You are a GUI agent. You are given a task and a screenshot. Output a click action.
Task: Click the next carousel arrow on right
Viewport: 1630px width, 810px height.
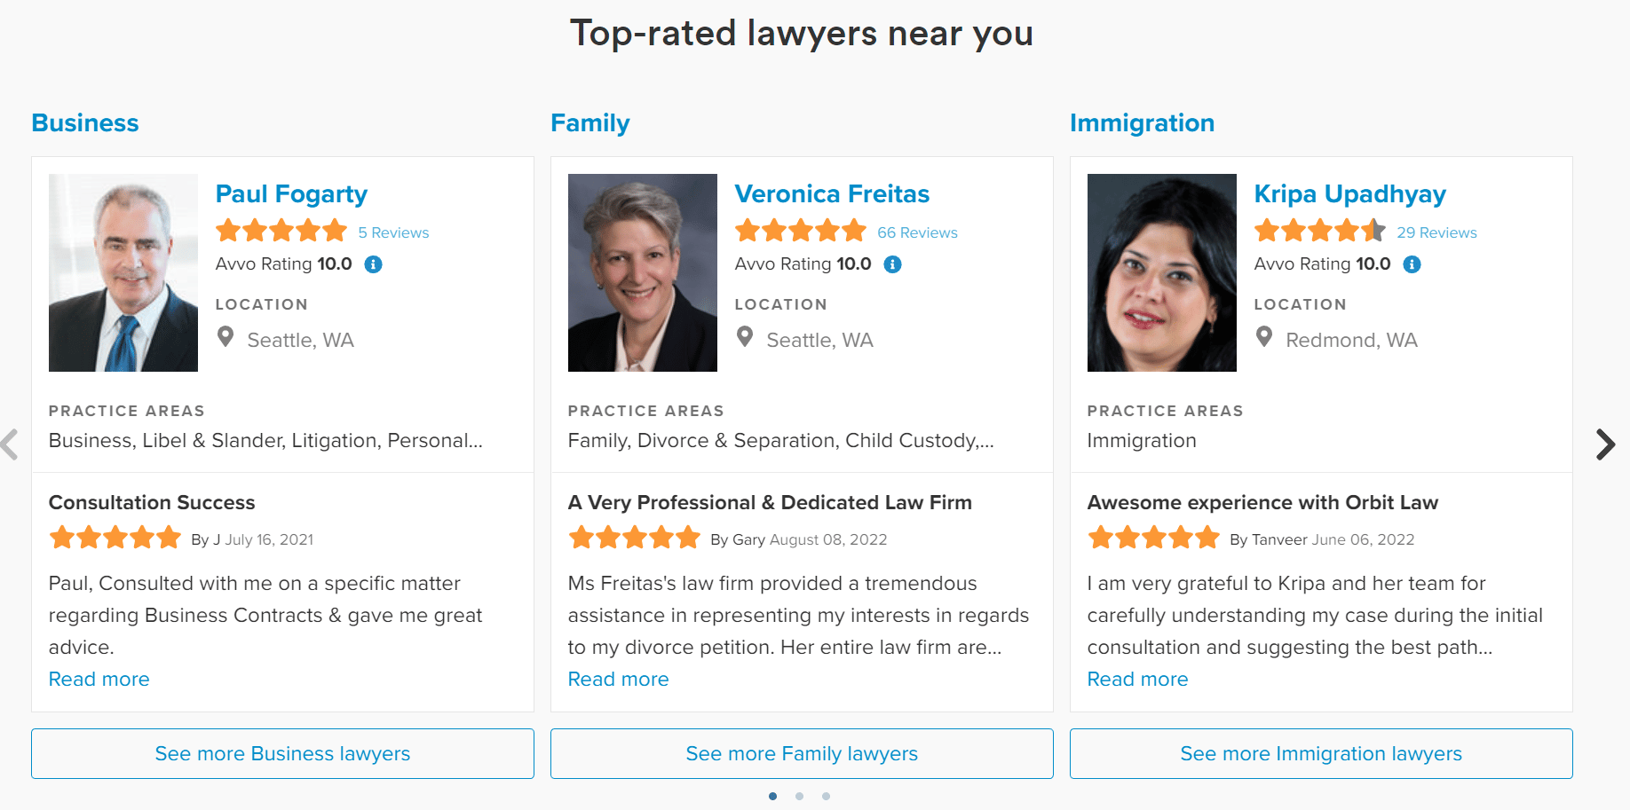1604,444
